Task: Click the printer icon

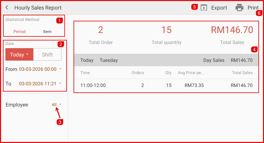Action: [x=239, y=8]
